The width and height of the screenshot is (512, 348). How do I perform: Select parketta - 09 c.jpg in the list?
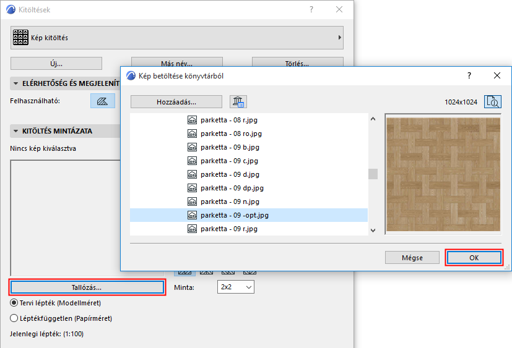(x=249, y=161)
